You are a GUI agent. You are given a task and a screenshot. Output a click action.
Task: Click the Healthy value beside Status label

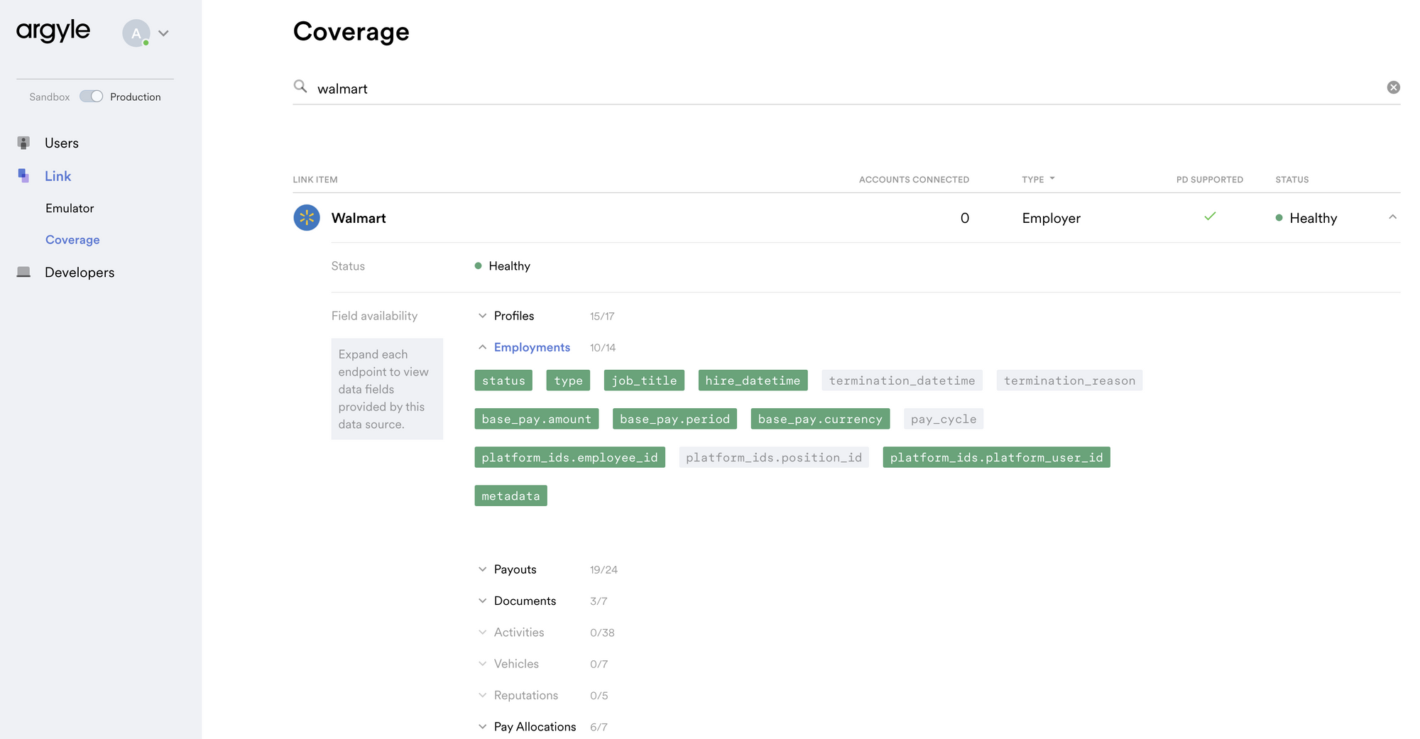pos(503,266)
